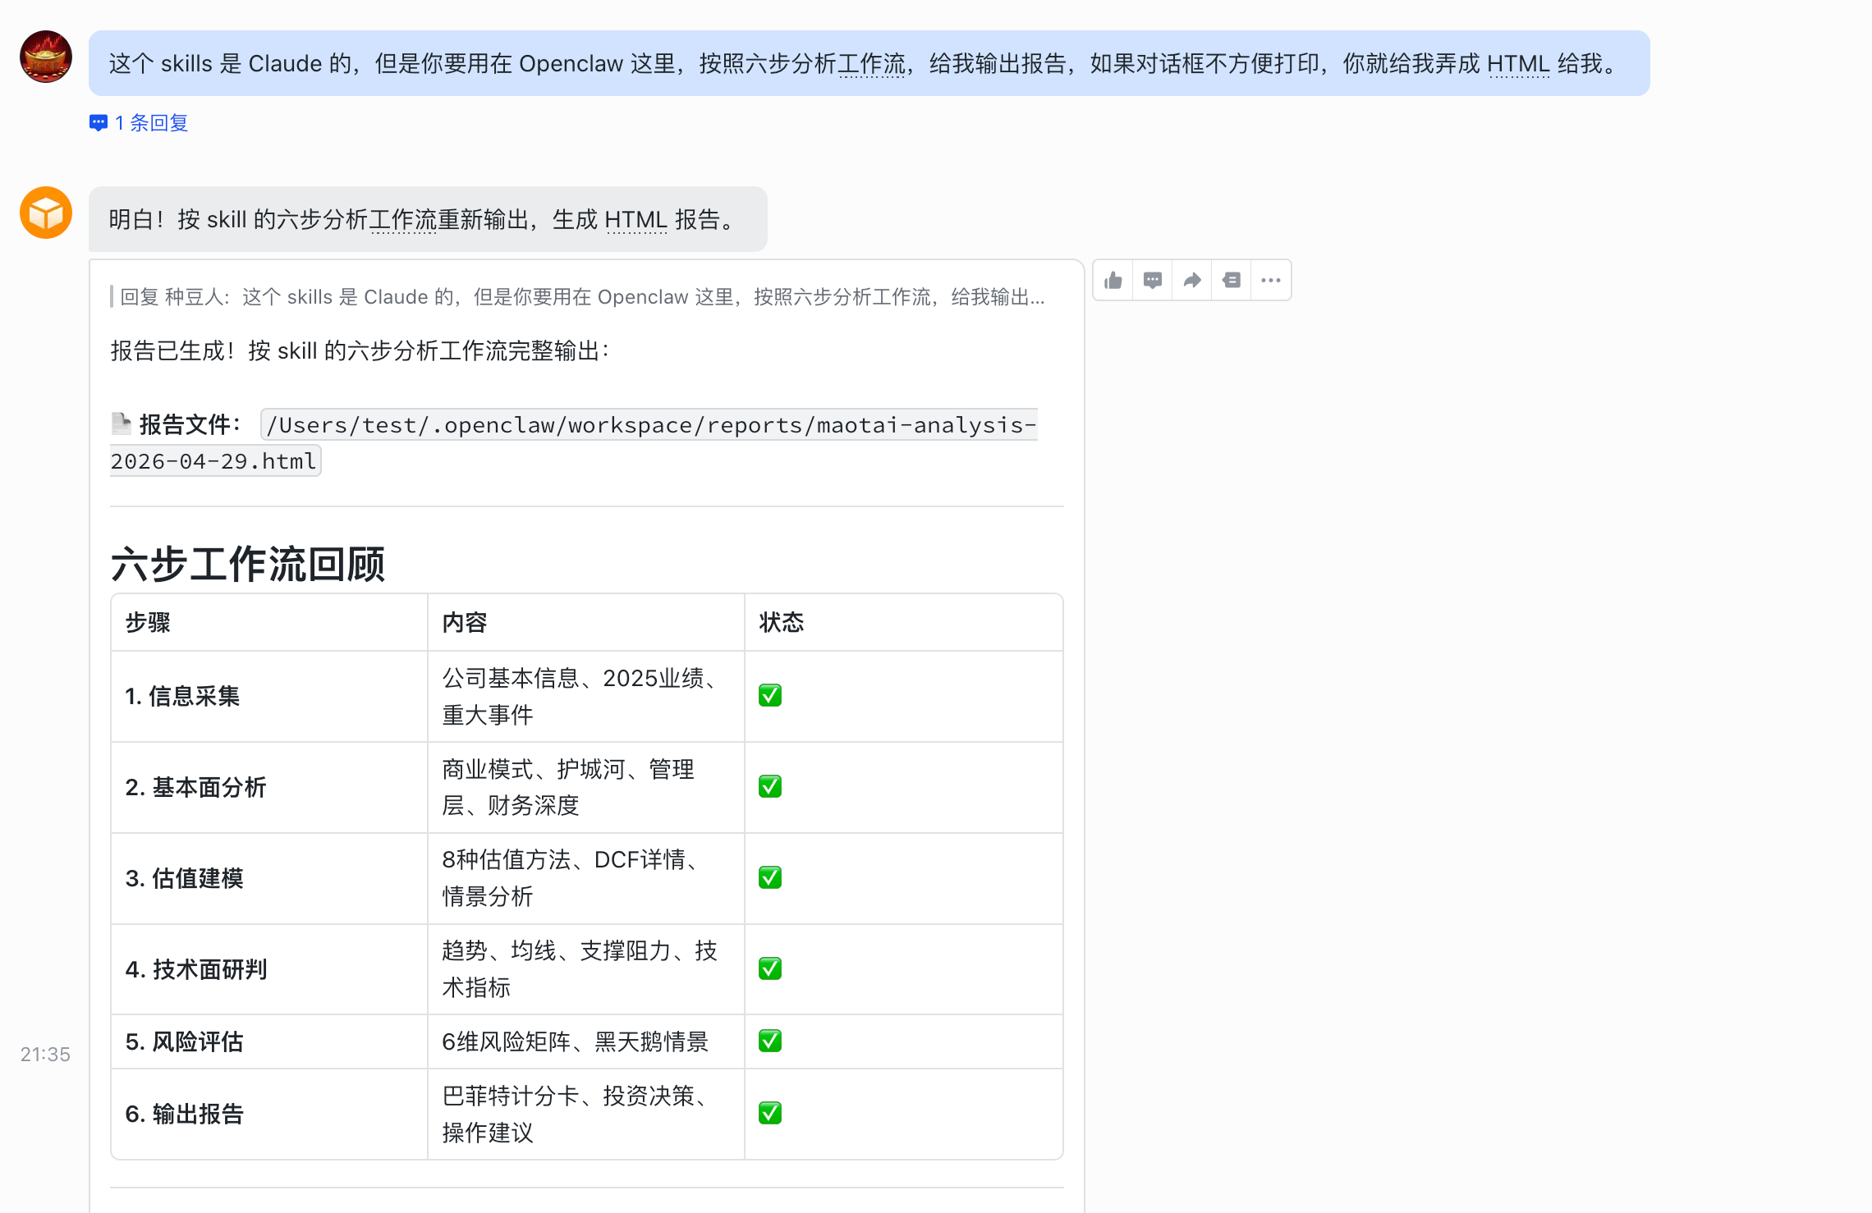The width and height of the screenshot is (1872, 1213).
Task: Click the reply-in-thread speech bubble icon
Action: 1153,281
